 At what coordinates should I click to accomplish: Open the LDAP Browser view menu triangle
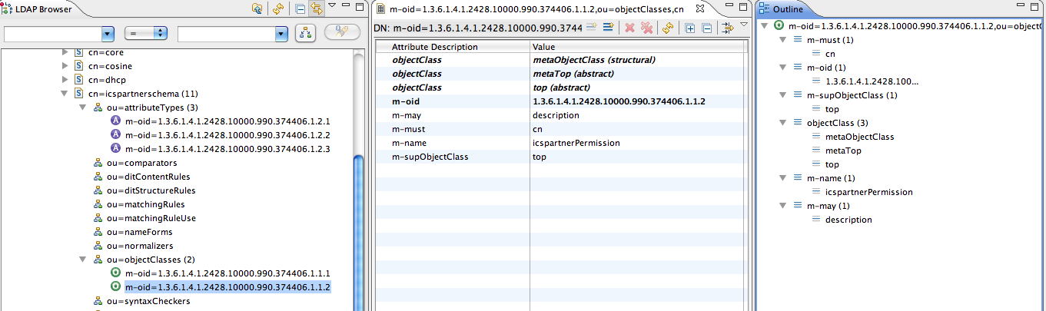click(x=332, y=5)
